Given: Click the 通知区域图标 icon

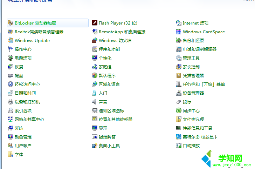Looking at the screenshot, I should (x=95, y=110).
